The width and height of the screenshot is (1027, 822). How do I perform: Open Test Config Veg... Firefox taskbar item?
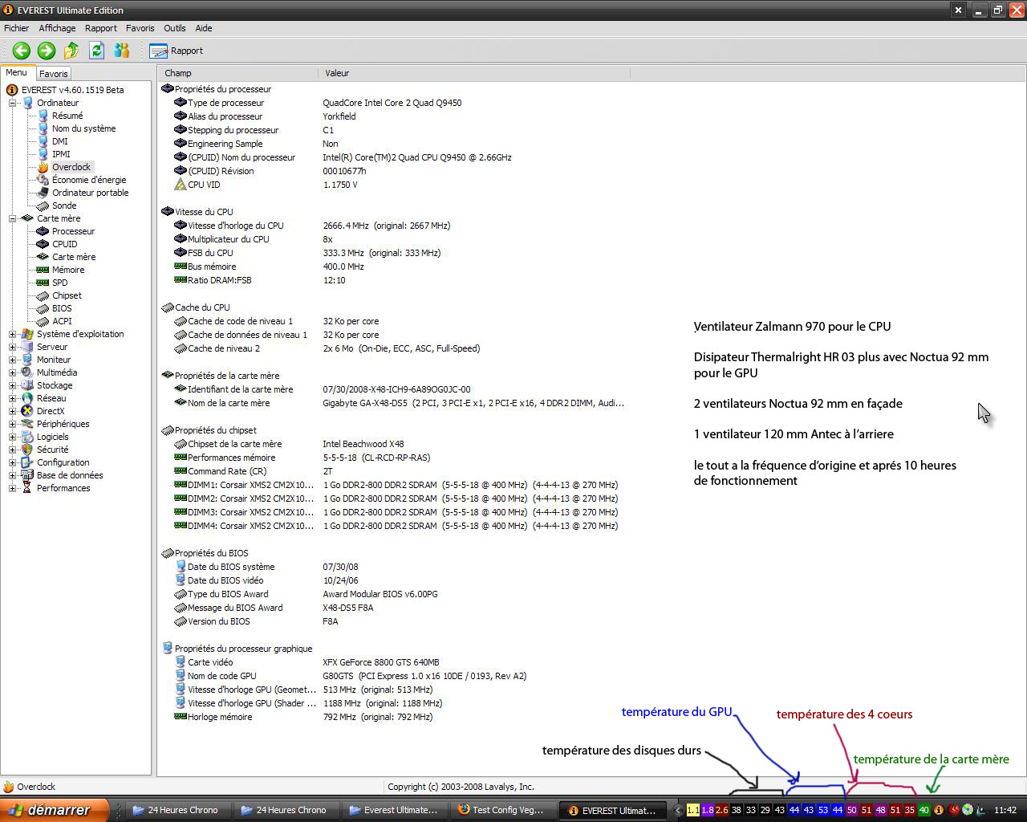(x=502, y=810)
